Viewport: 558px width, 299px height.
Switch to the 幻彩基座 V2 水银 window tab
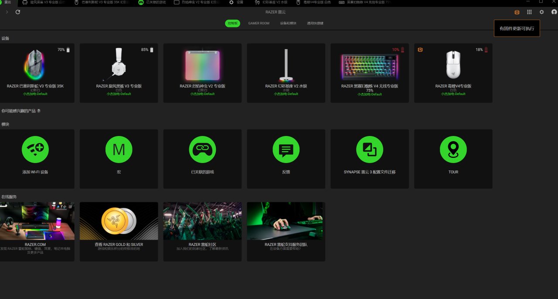click(271, 2)
